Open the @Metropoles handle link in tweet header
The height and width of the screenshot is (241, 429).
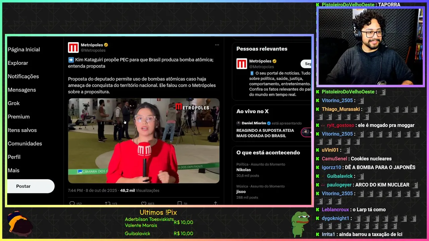(x=93, y=50)
